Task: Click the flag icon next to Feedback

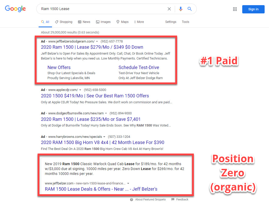Action: click(x=173, y=199)
